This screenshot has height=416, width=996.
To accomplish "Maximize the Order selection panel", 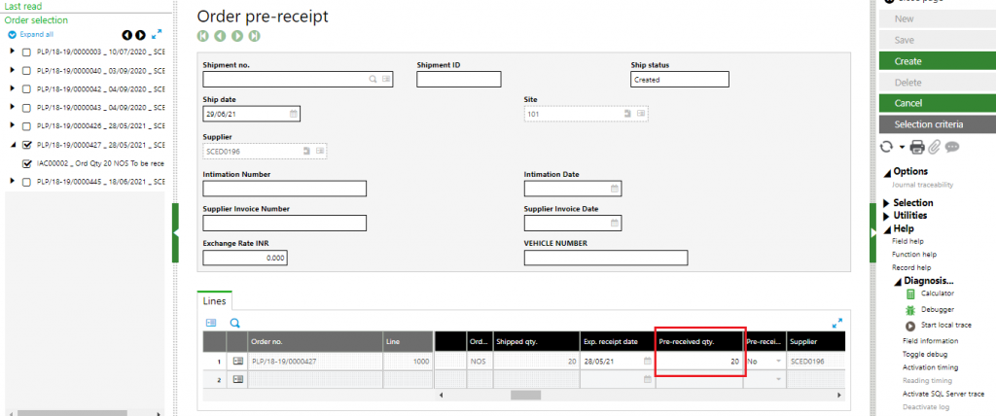I will click(157, 34).
